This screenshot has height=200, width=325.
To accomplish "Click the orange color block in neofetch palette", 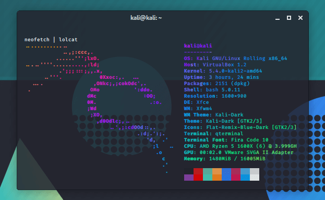I will (x=217, y=174).
